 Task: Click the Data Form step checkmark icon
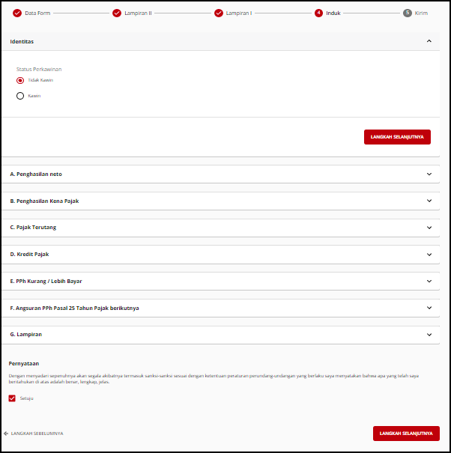[17, 13]
